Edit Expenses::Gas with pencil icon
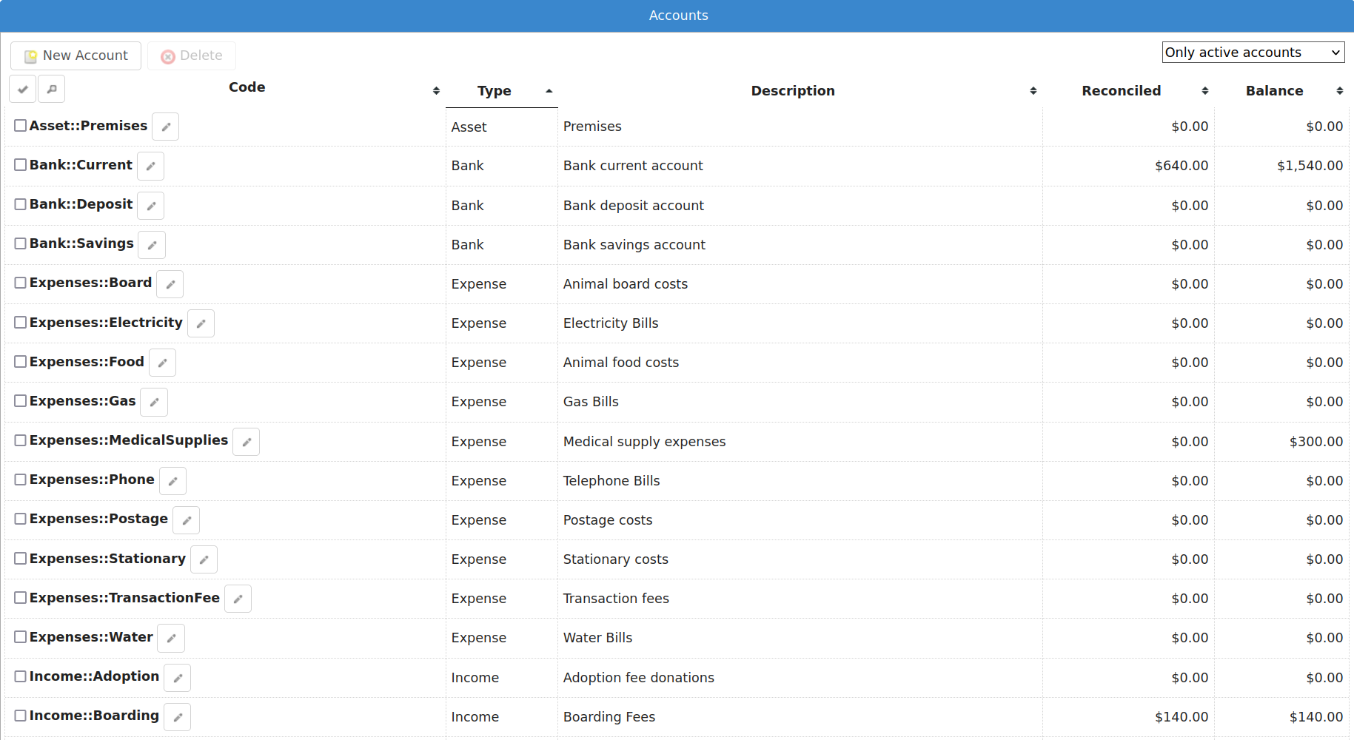Image resolution: width=1354 pixels, height=740 pixels. 154,402
